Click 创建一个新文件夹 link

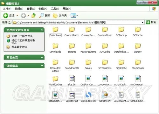(x=22, y=36)
